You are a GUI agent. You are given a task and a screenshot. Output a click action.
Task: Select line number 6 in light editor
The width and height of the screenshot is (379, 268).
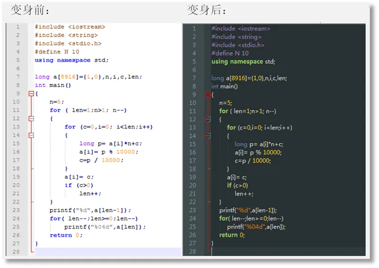tap(18, 69)
